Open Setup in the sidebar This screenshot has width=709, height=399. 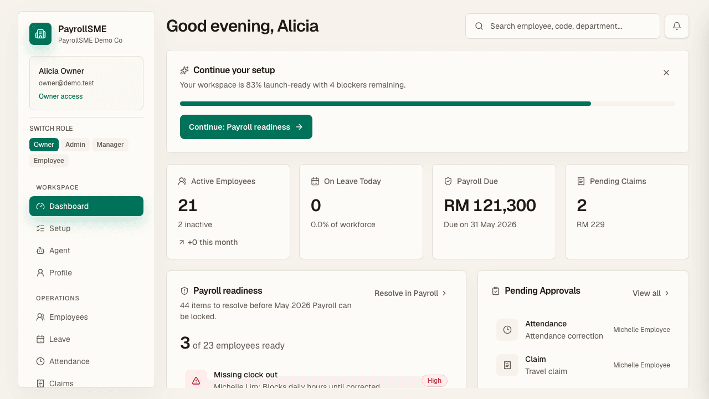(86, 228)
